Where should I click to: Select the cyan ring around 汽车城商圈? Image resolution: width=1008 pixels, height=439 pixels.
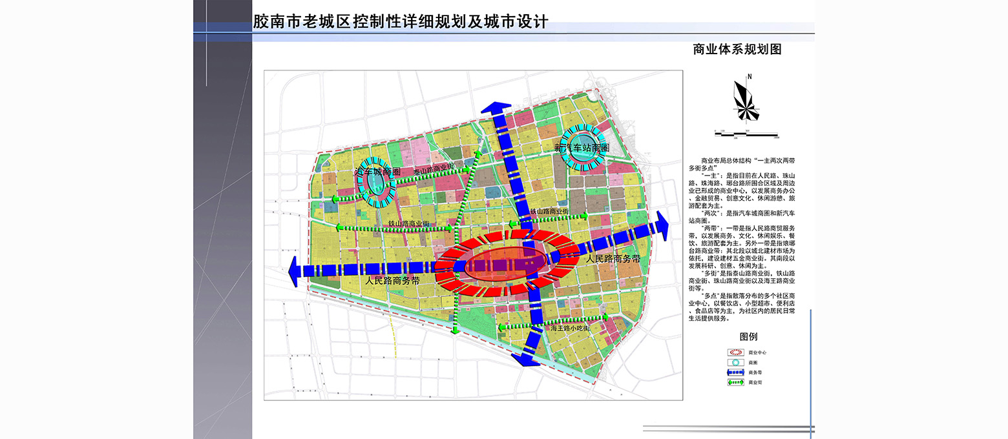pyautogui.click(x=377, y=183)
